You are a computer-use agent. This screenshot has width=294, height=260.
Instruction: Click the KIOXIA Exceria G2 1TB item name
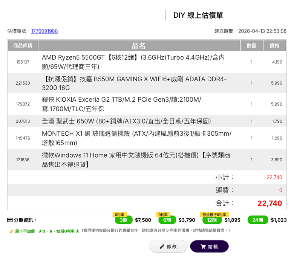click(x=121, y=104)
